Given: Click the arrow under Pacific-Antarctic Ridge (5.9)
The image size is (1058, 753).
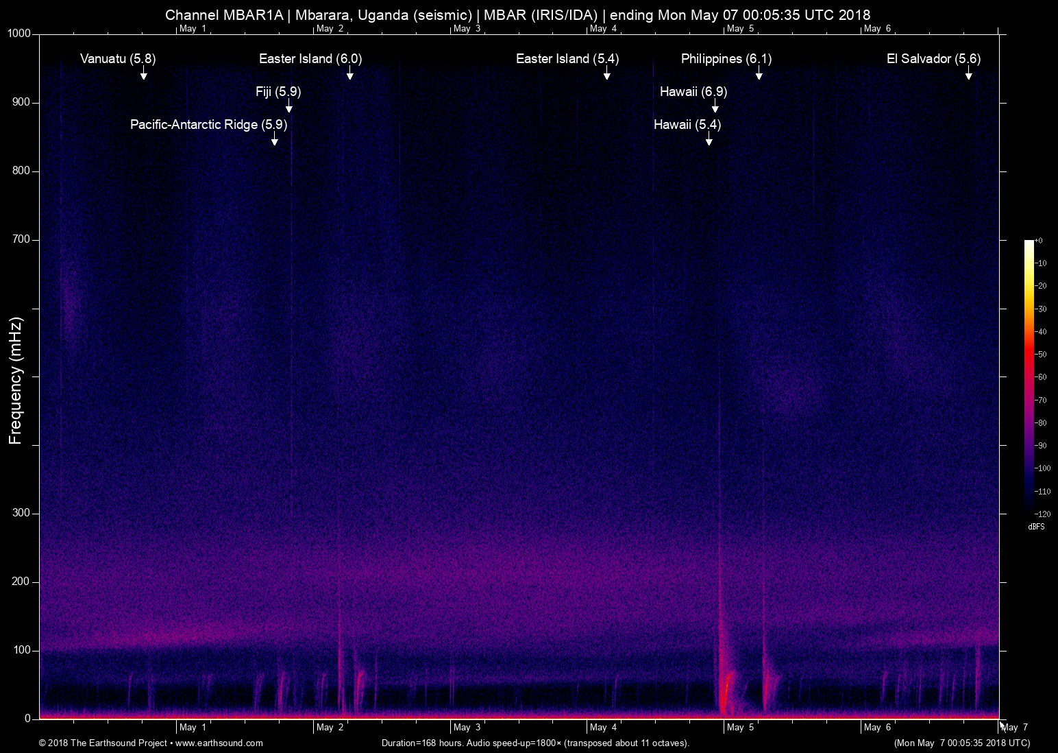Looking at the screenshot, I should tap(275, 139).
